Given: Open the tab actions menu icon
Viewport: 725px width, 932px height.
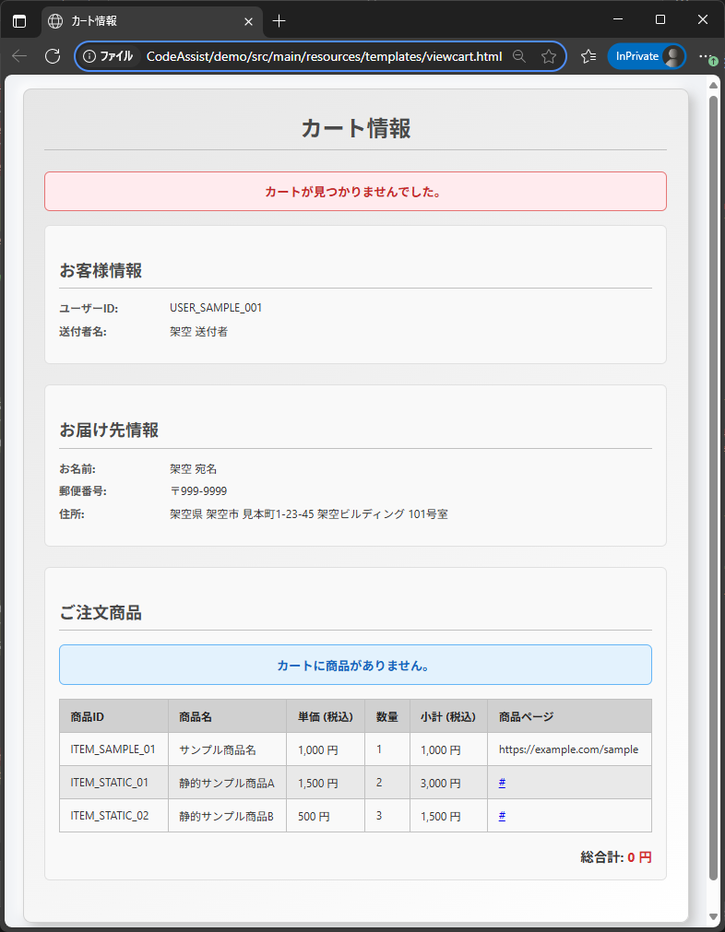Looking at the screenshot, I should click(19, 21).
